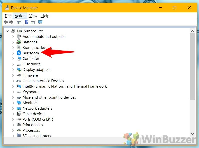Click the Back arrow toolbar icon
Screen dimensions: 199x148
coord(6,22)
